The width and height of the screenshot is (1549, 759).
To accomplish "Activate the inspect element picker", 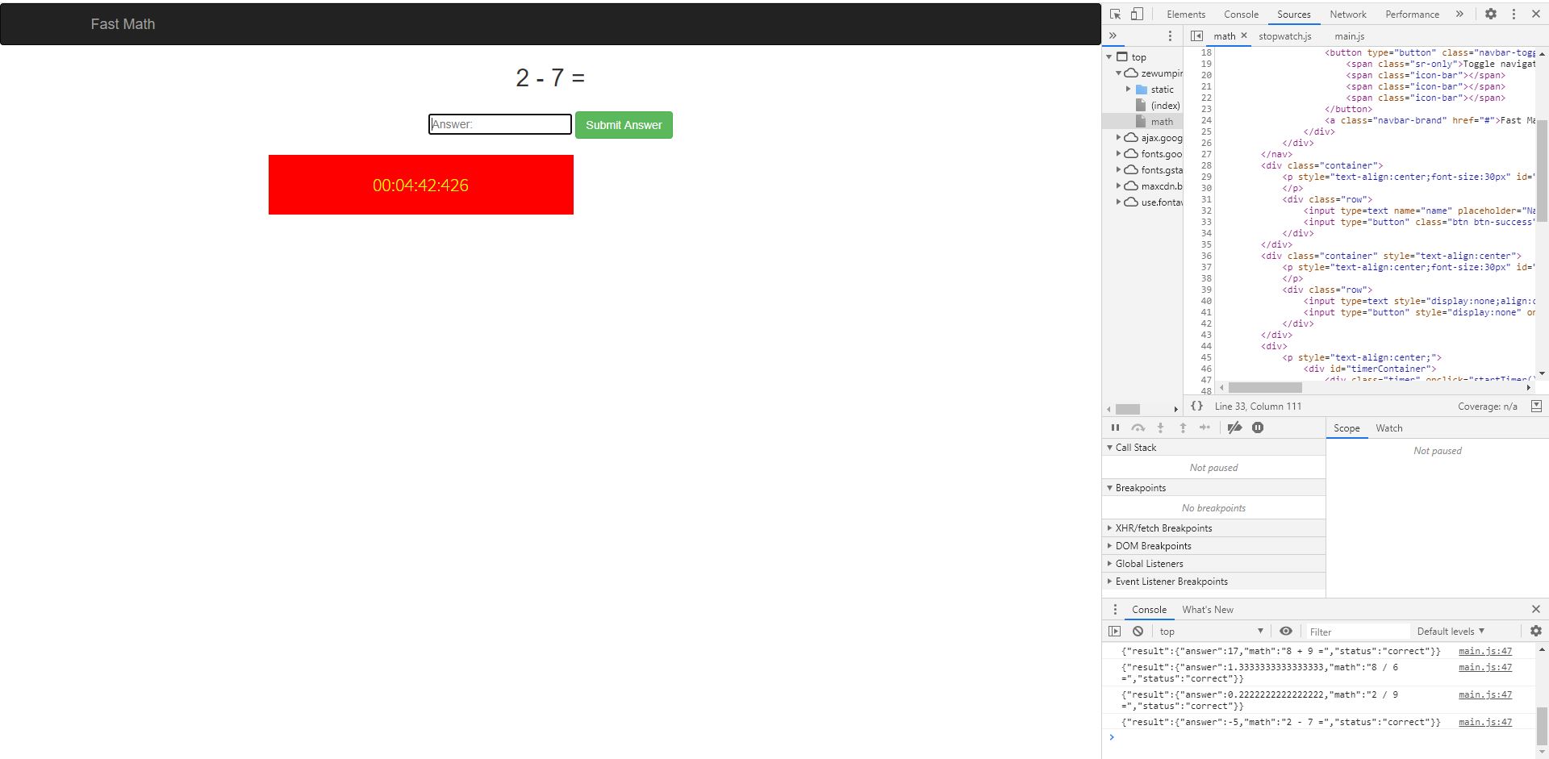I will tap(1115, 14).
